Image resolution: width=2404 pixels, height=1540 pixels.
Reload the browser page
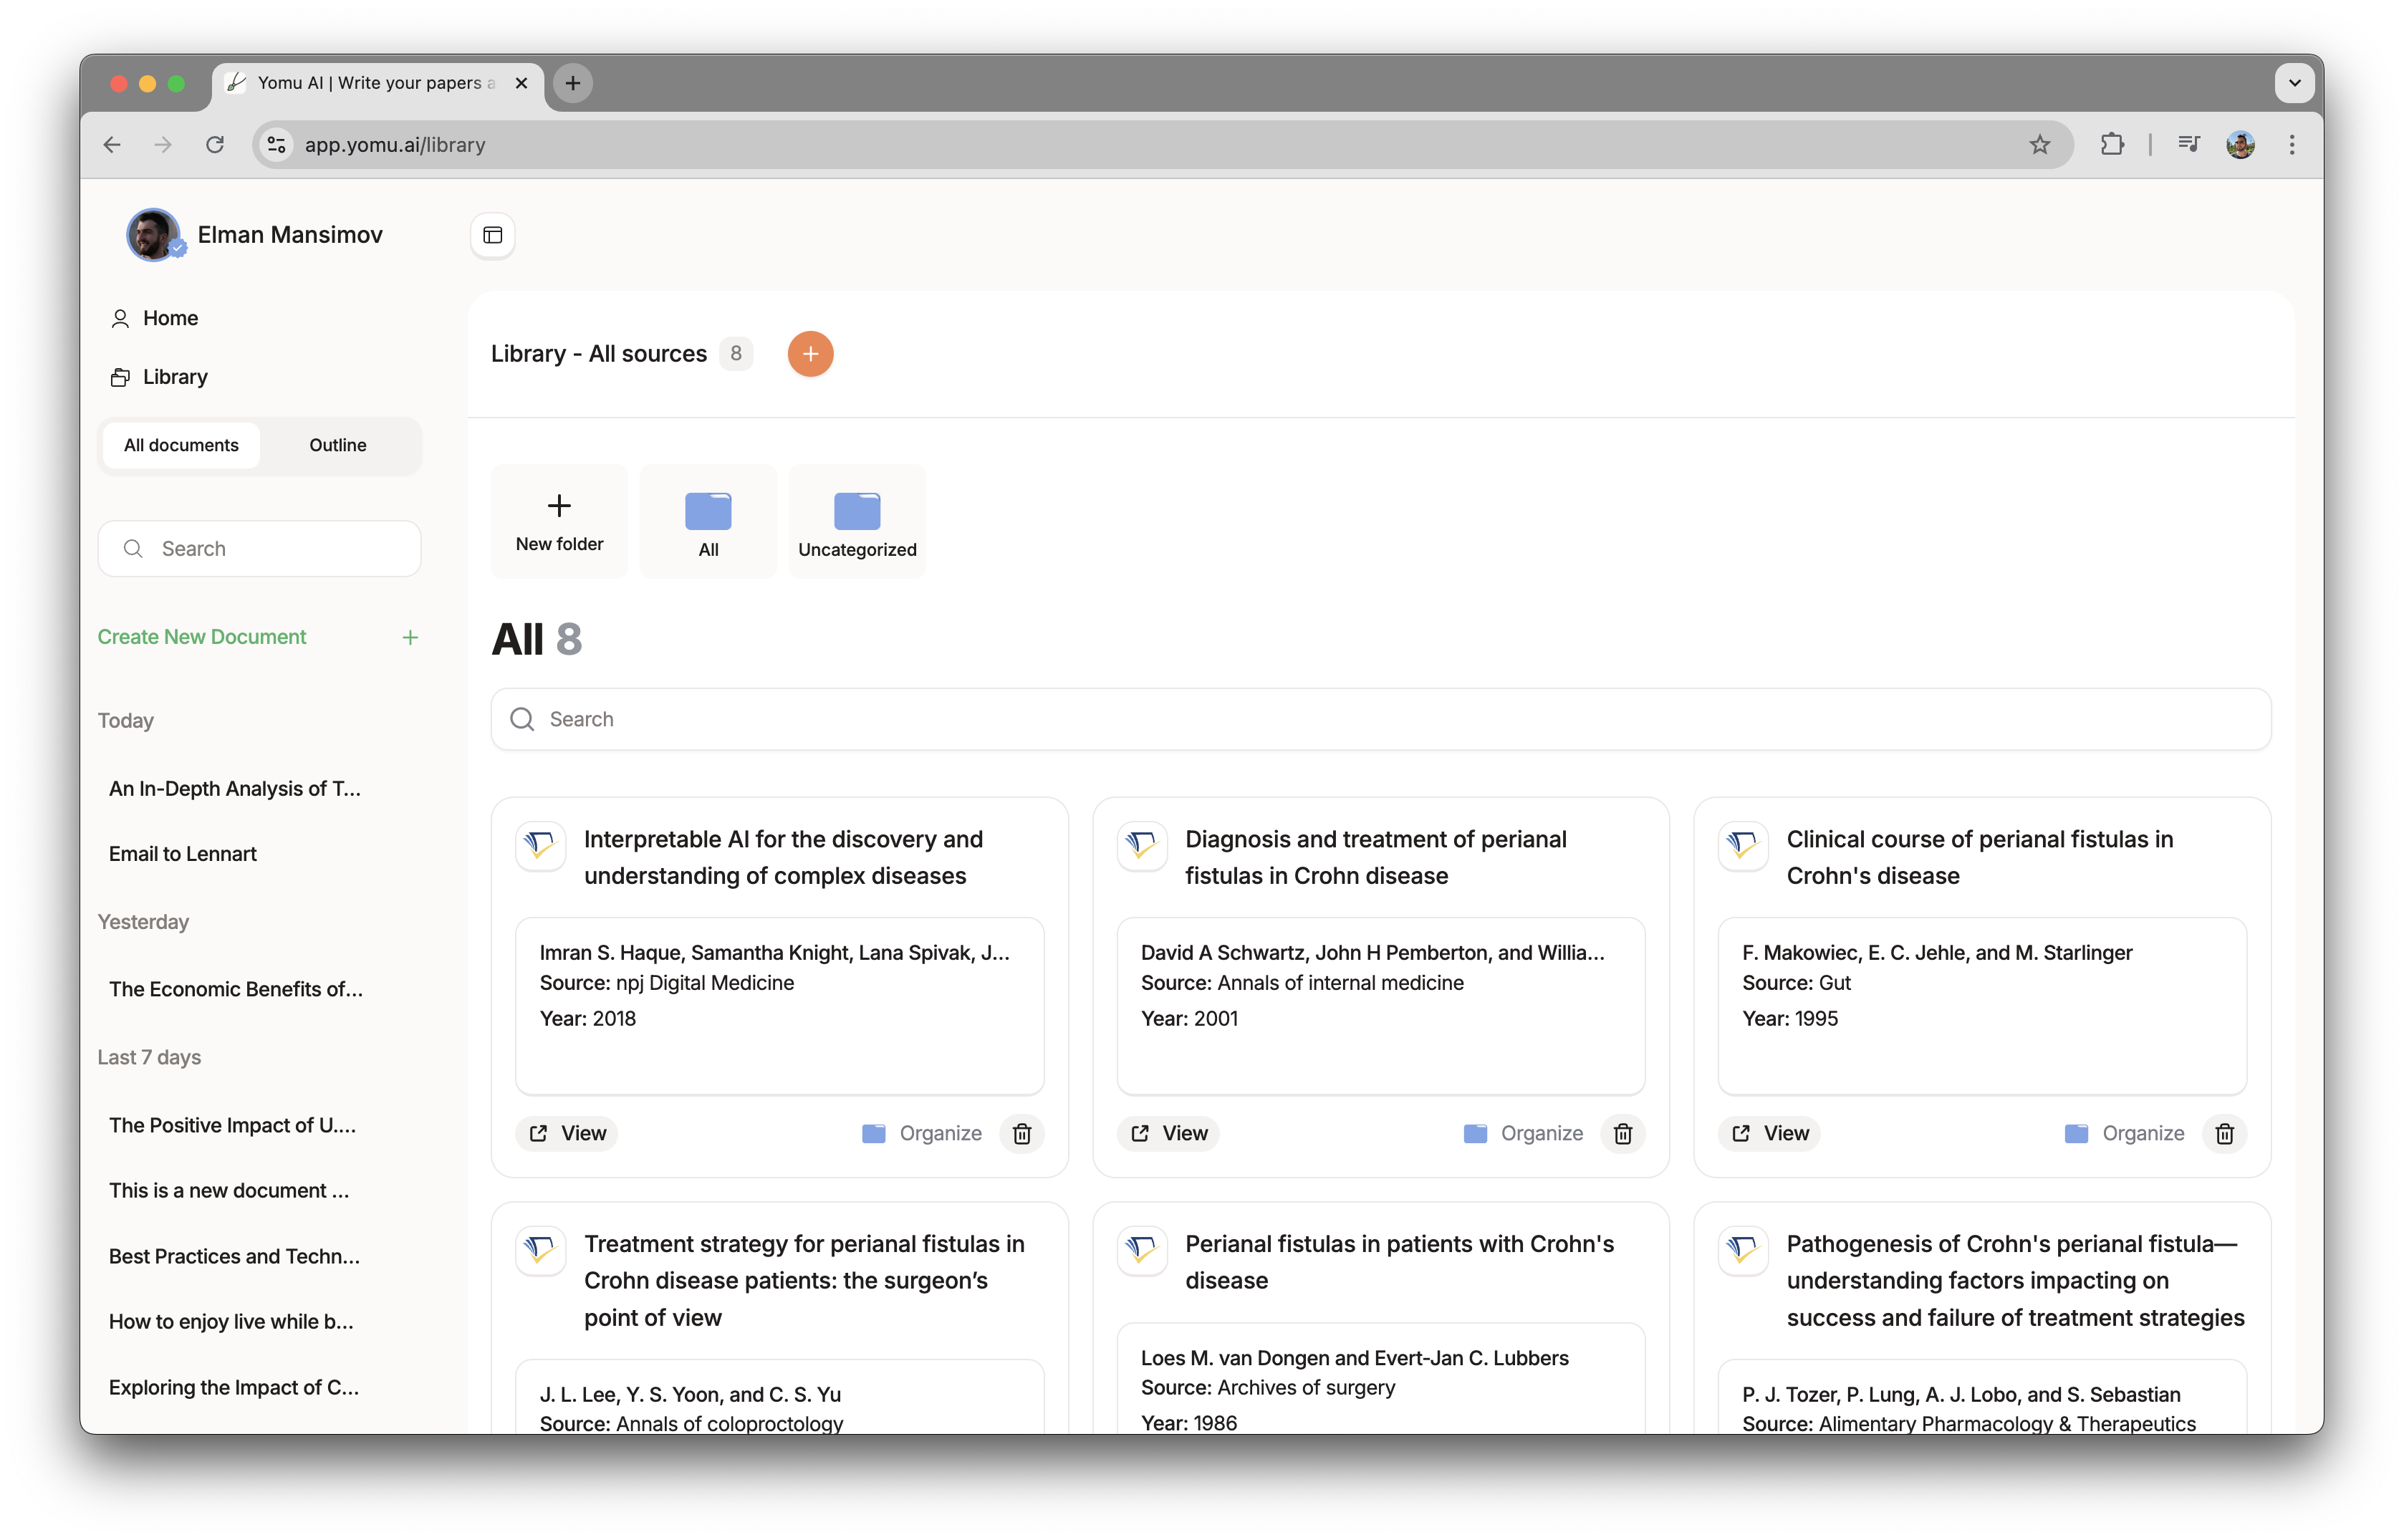(x=215, y=145)
